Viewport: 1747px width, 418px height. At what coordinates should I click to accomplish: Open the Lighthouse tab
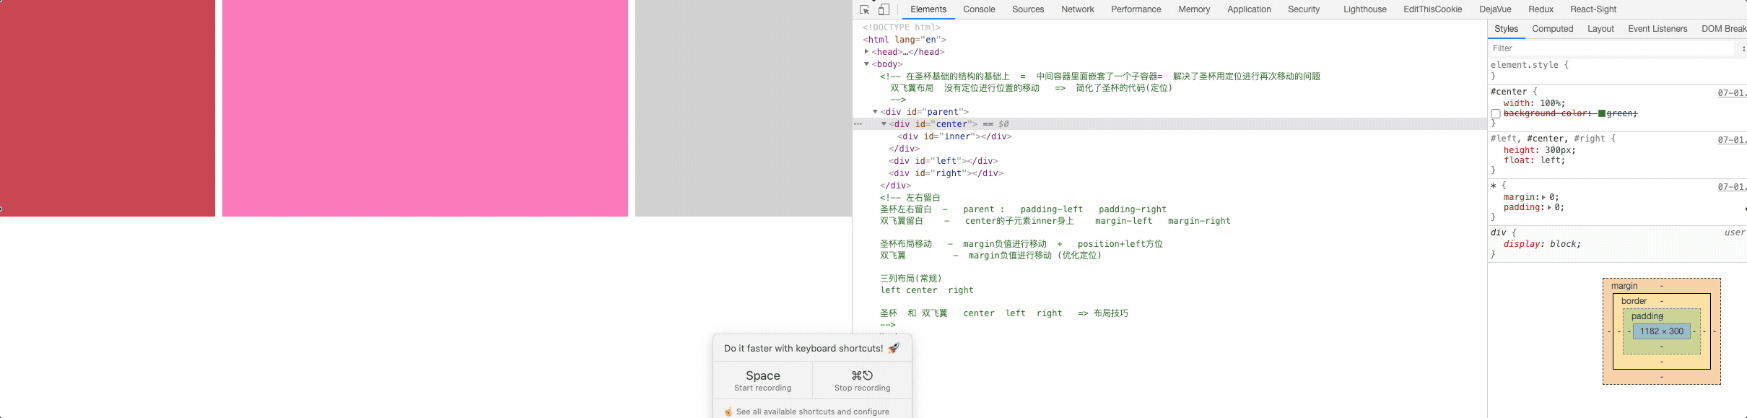1364,9
